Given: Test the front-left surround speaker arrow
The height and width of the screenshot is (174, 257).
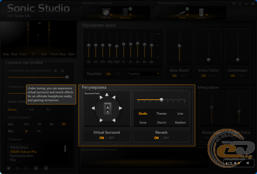Looking at the screenshot, I should coord(101,97).
